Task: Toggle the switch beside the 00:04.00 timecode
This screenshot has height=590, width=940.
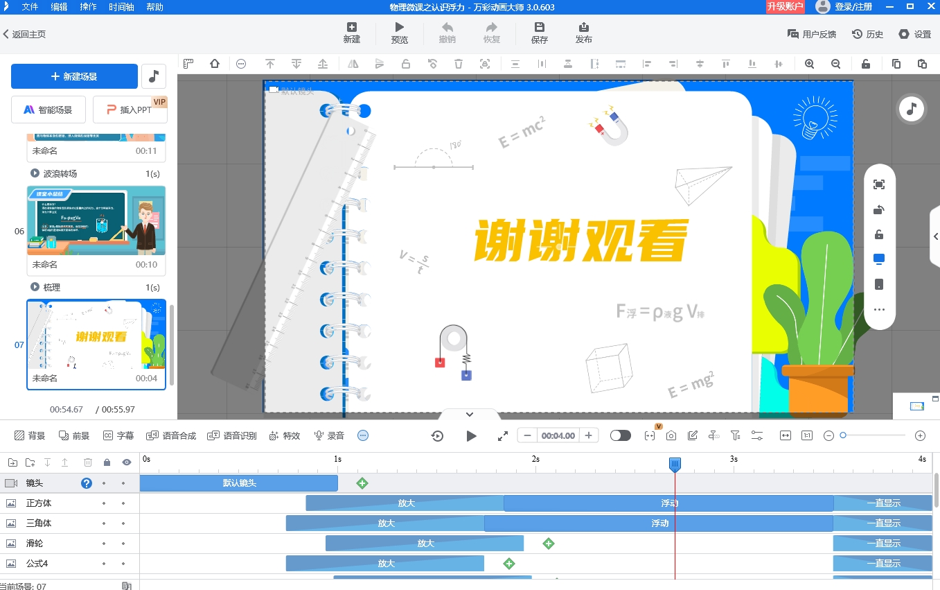Action: pyautogui.click(x=620, y=435)
